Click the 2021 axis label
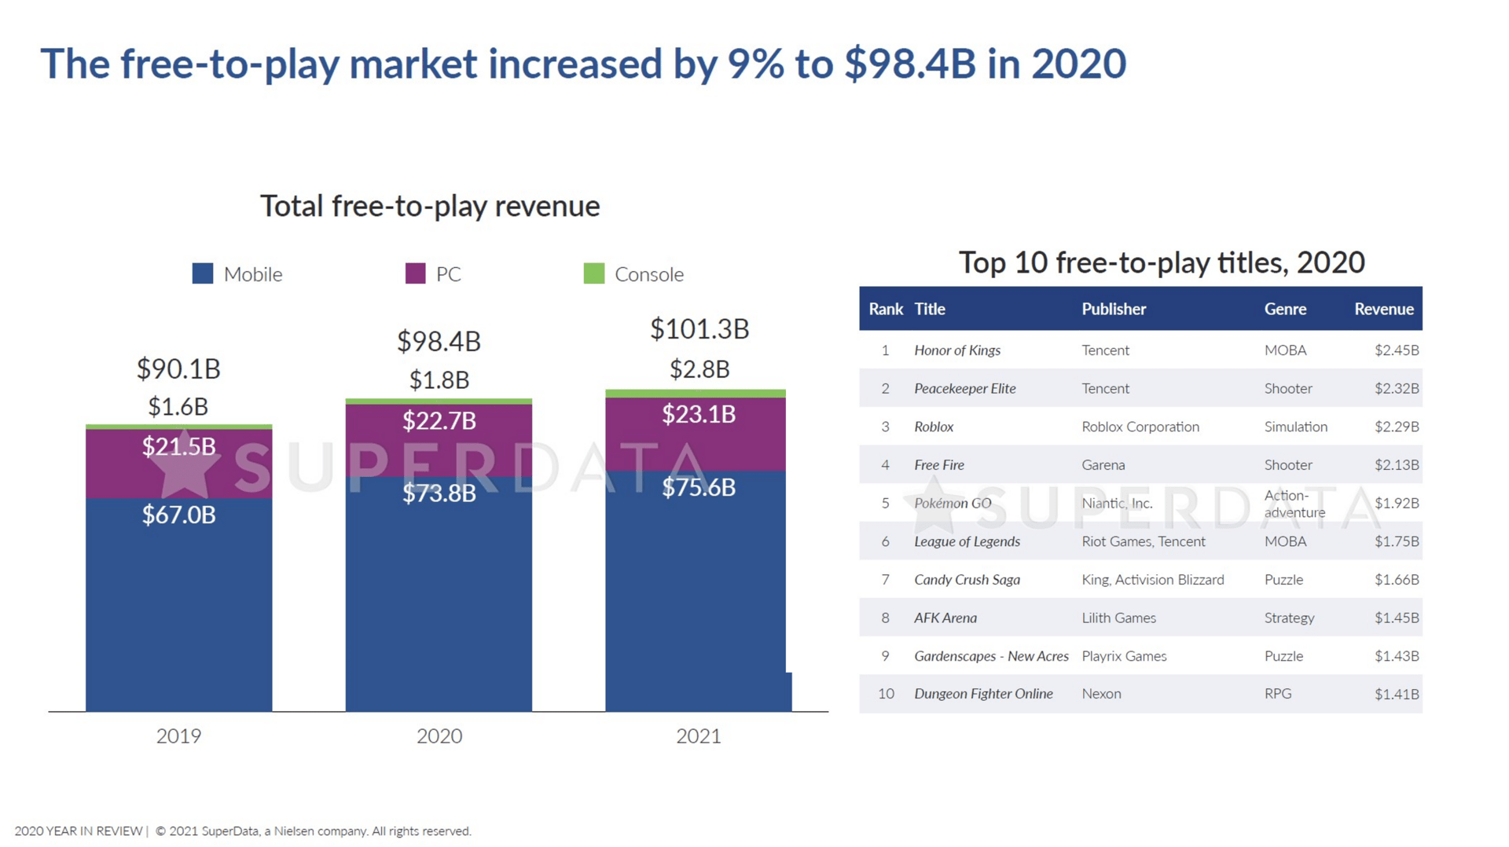Viewport: 1509px width, 847px height. click(699, 736)
